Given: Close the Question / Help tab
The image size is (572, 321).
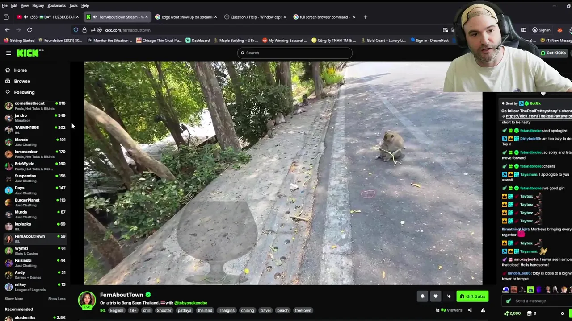Looking at the screenshot, I should click(x=285, y=17).
